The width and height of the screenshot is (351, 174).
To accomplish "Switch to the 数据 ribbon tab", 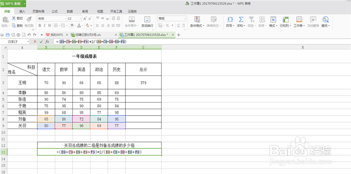I will [x=70, y=11].
